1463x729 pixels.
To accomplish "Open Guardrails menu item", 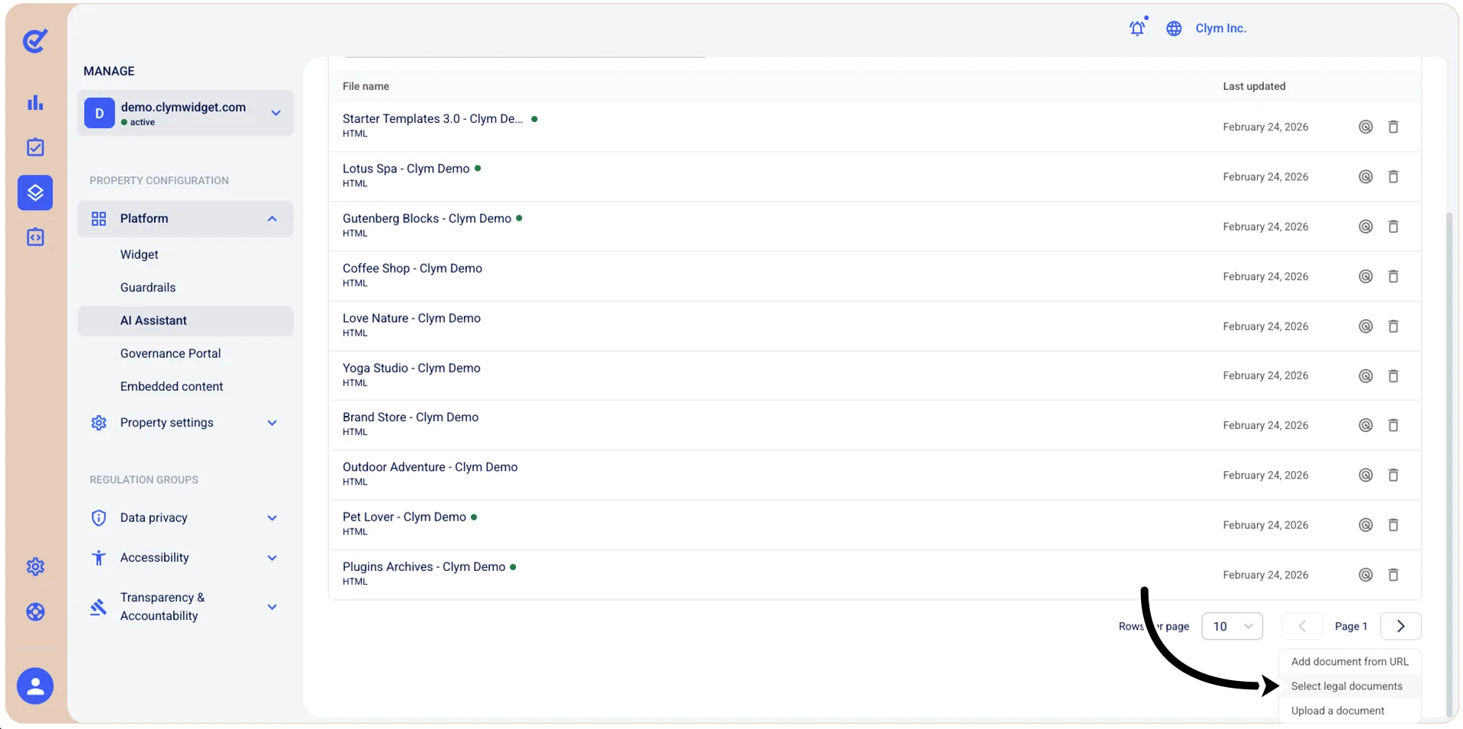I will coord(148,288).
